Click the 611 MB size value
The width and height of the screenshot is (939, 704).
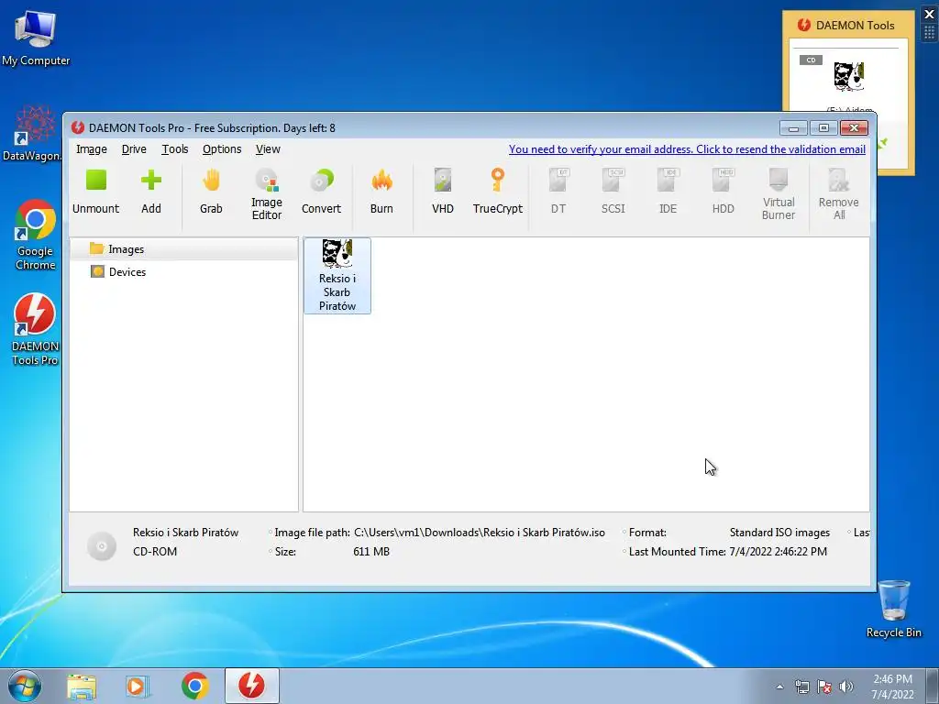click(371, 551)
